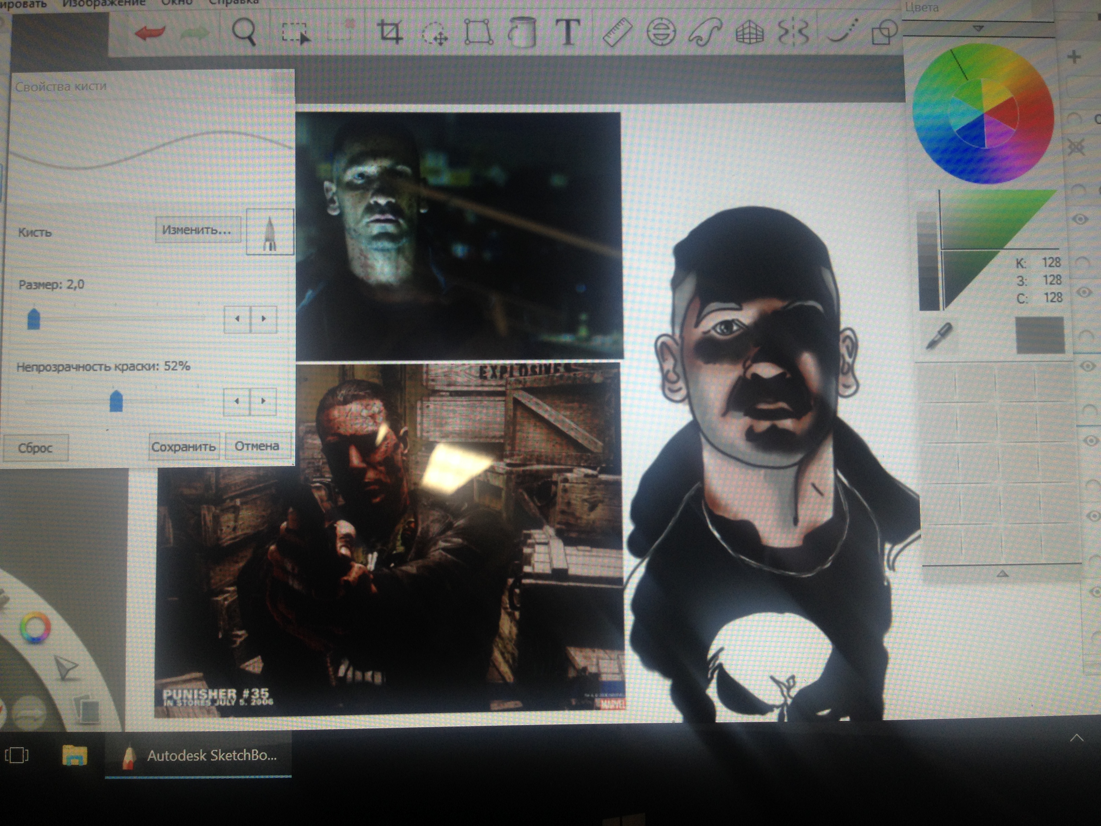
Task: Show hidden taskbar tray icons chevron
Action: pyautogui.click(x=1077, y=738)
